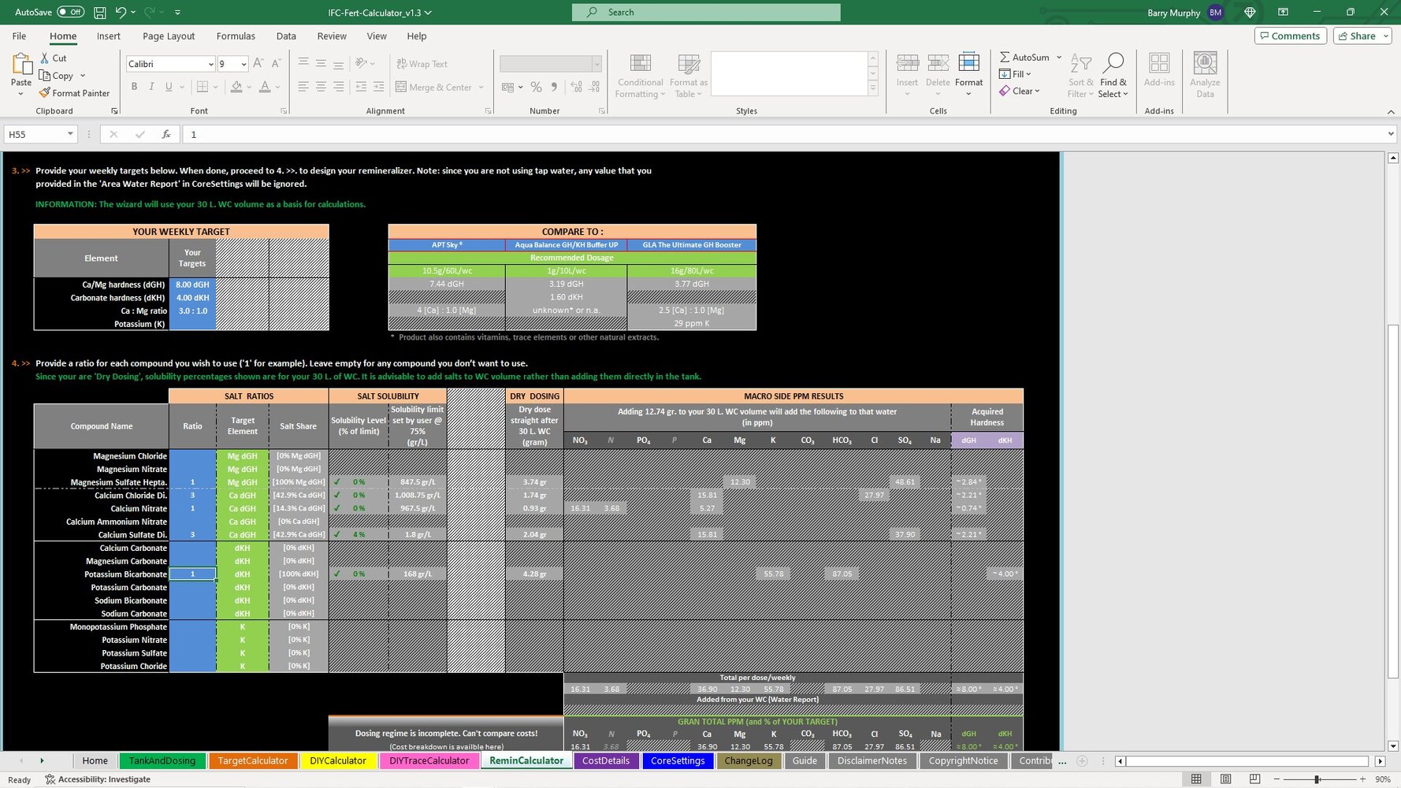Click Sort & Filter icon
This screenshot has width=1401, height=788.
click(x=1081, y=65)
